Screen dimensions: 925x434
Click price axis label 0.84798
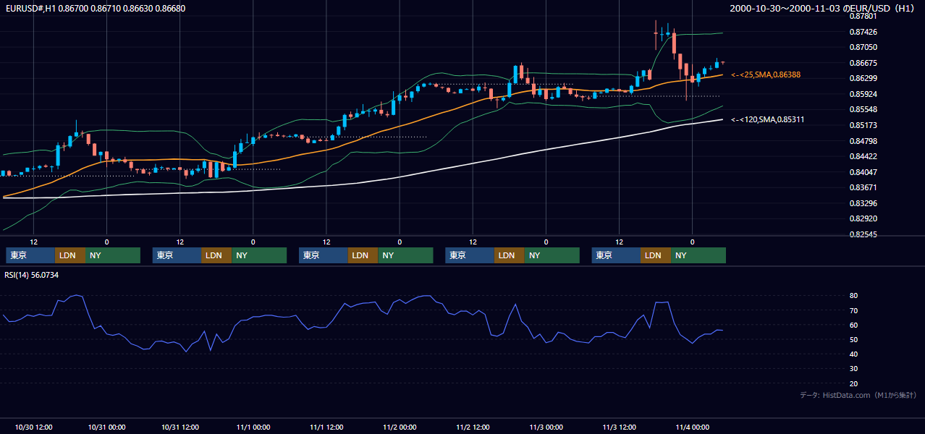click(x=863, y=141)
